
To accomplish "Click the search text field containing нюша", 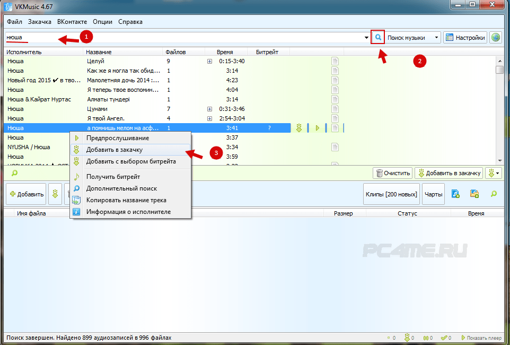I will (186, 38).
